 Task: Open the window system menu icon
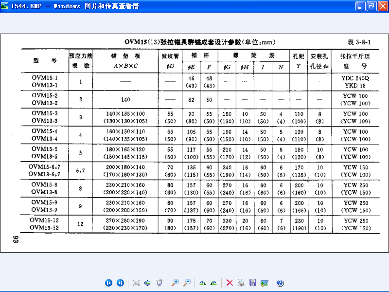point(4,5)
